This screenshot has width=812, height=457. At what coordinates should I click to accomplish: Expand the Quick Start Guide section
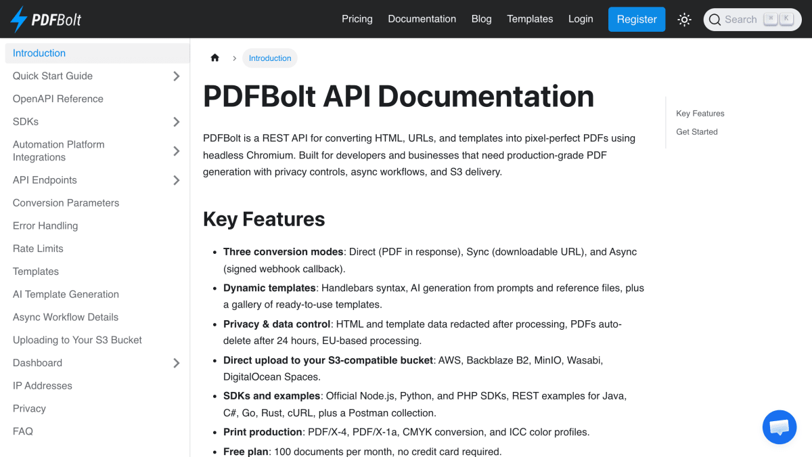tap(177, 76)
